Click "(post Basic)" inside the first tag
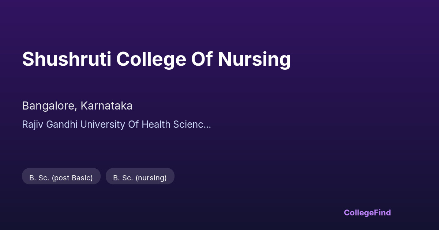The height and width of the screenshot is (230, 439). [72, 178]
